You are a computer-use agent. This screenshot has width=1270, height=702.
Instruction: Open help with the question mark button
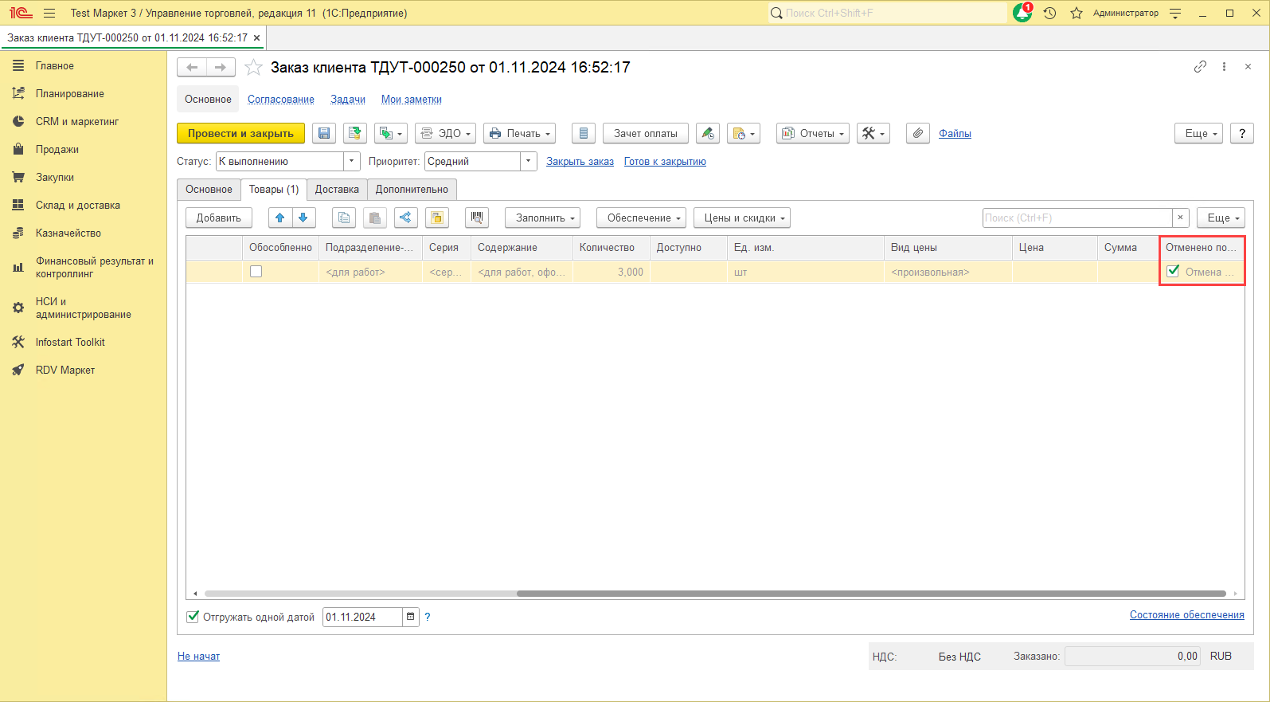(1242, 134)
